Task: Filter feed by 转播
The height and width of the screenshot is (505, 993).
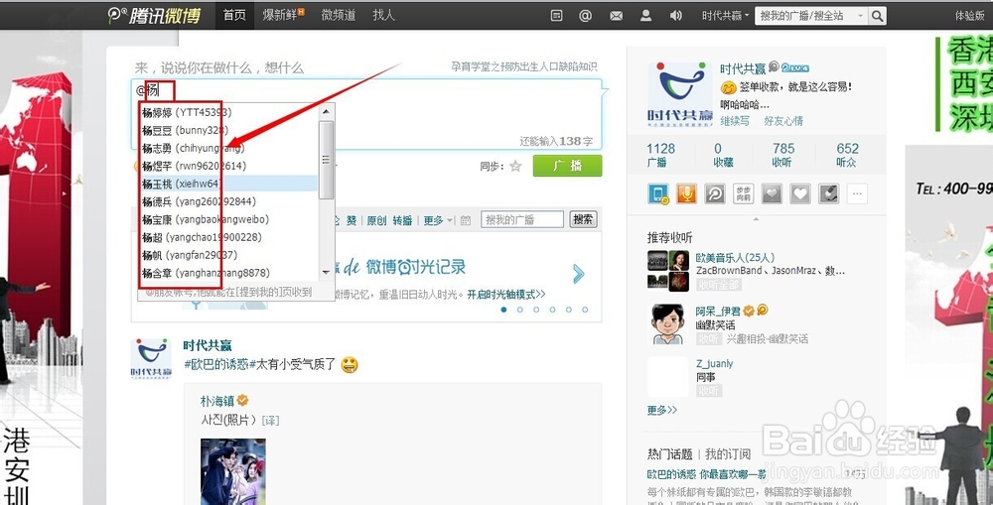Action: point(402,220)
